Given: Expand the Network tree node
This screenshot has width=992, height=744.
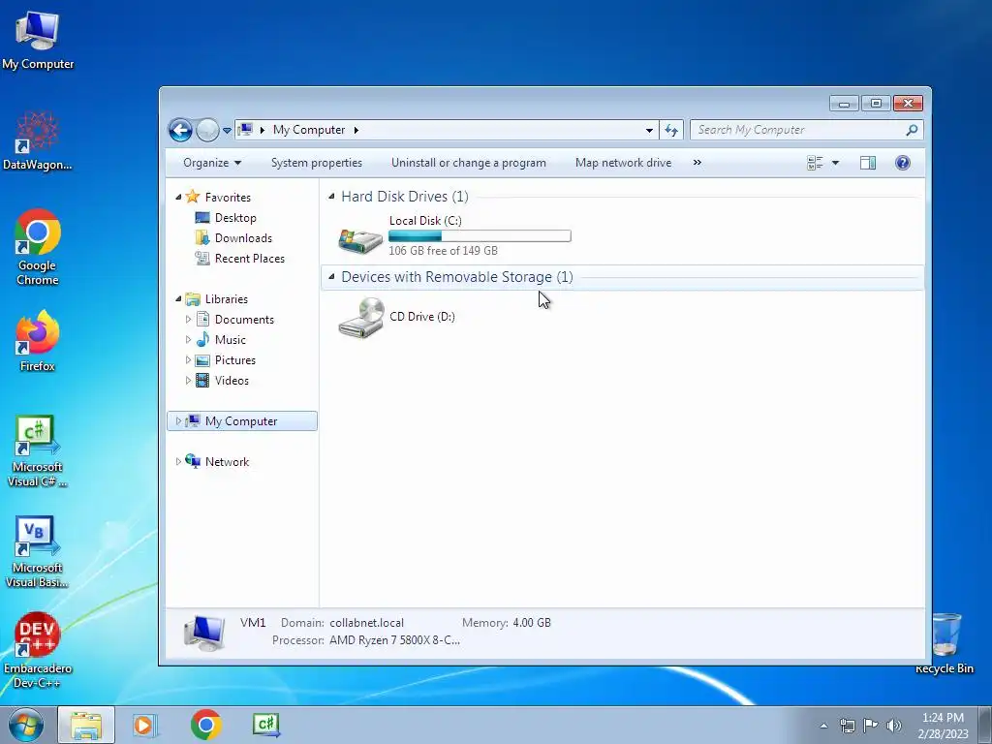Looking at the screenshot, I should pos(178,462).
